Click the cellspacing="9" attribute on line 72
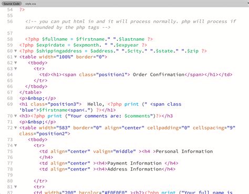 (214, 128)
